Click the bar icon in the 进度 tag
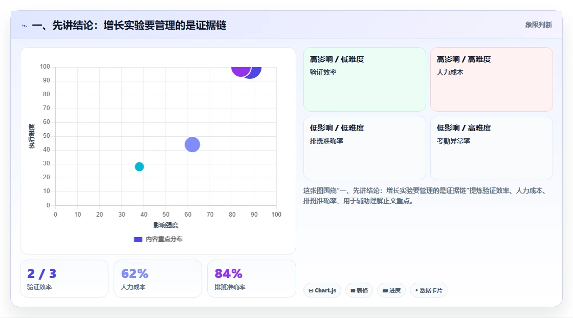The height and width of the screenshot is (318, 573). 385,291
